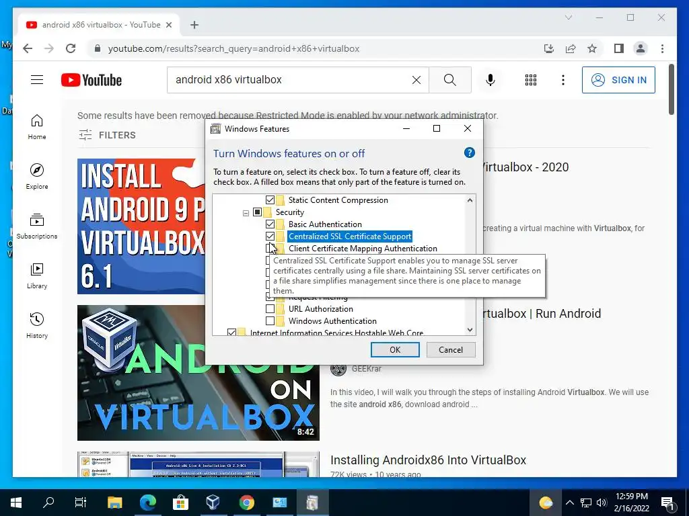This screenshot has height=516, width=689.
Task: Clear the YouTube search box text
Action: coord(416,80)
